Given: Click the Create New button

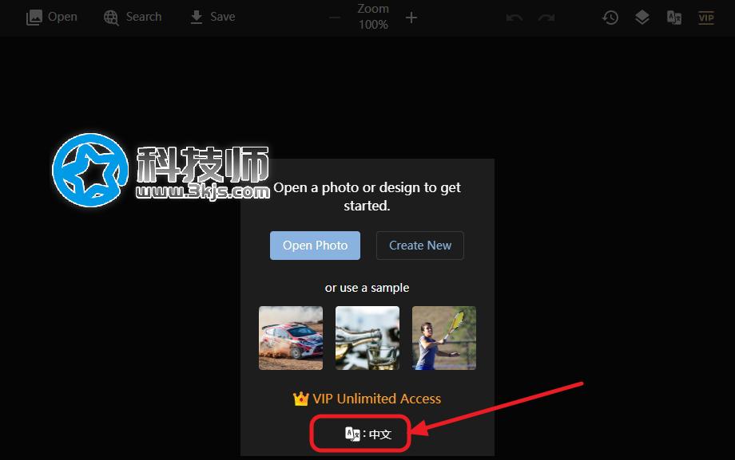Looking at the screenshot, I should coord(420,246).
